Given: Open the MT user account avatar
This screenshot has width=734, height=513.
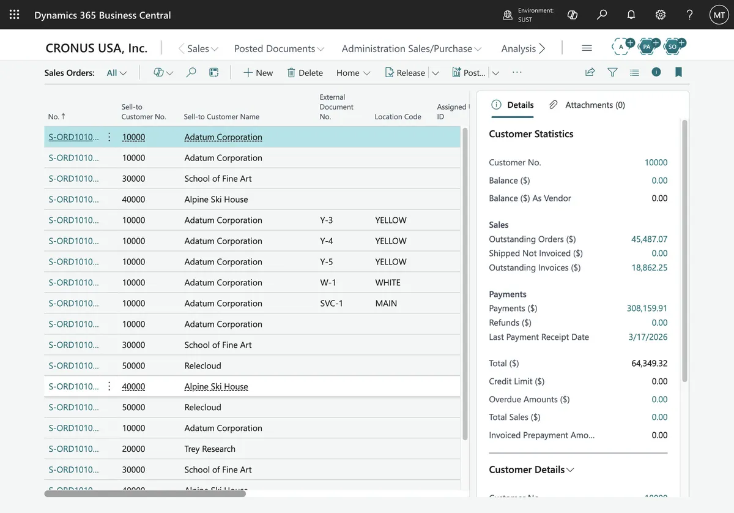Looking at the screenshot, I should (x=719, y=15).
